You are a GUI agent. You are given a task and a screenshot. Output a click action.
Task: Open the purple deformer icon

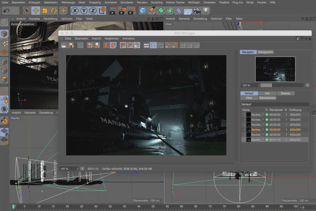179,11
